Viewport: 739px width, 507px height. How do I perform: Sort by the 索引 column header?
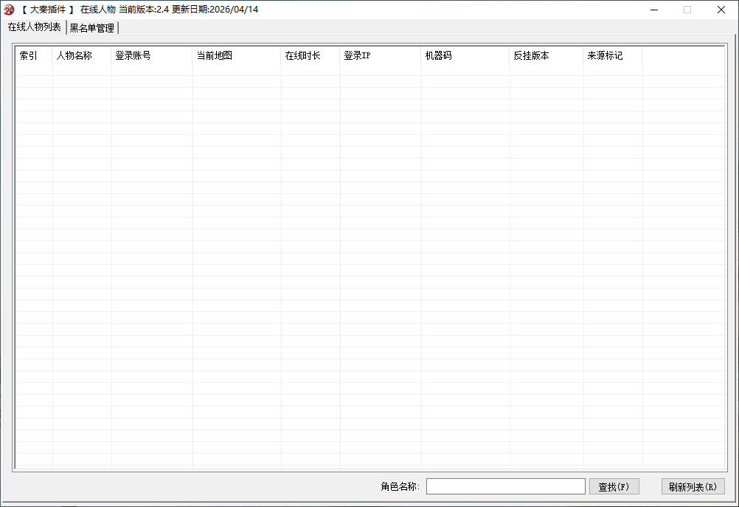(34, 55)
